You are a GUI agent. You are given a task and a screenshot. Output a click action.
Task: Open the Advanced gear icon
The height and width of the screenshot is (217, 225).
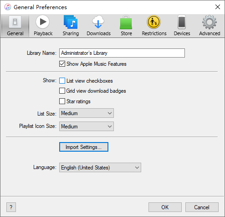click(210, 22)
